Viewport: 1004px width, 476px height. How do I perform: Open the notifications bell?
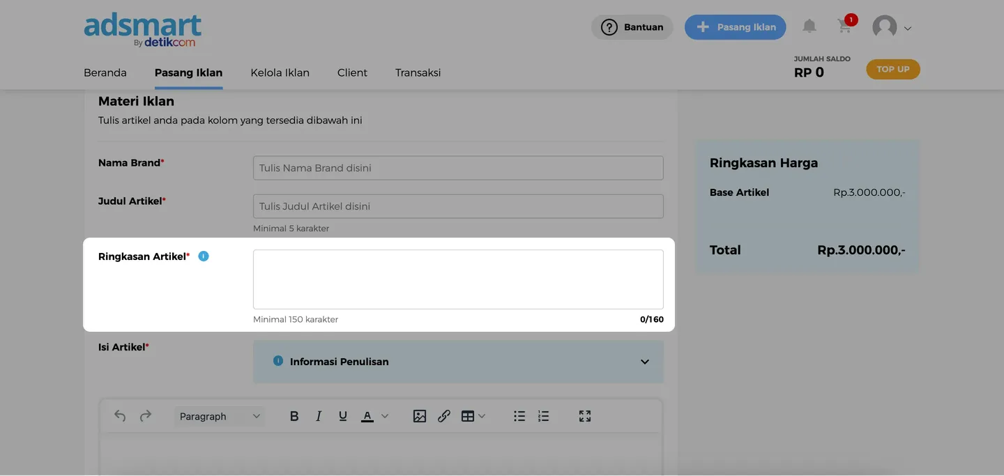click(809, 26)
